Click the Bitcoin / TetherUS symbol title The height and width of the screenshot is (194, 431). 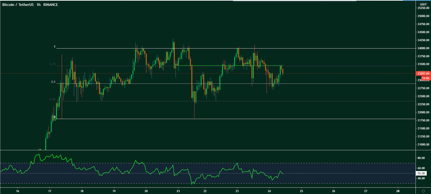18,5
